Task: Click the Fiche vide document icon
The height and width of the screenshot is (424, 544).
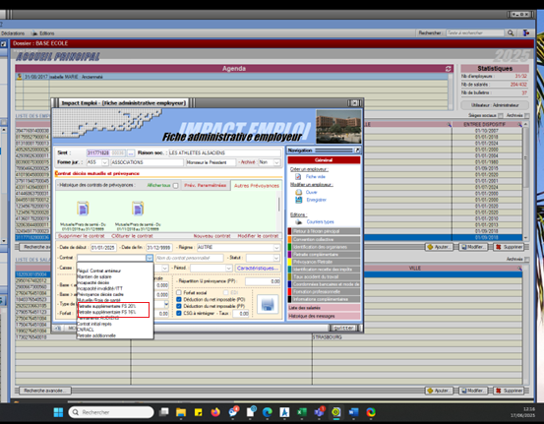Action: (x=298, y=177)
